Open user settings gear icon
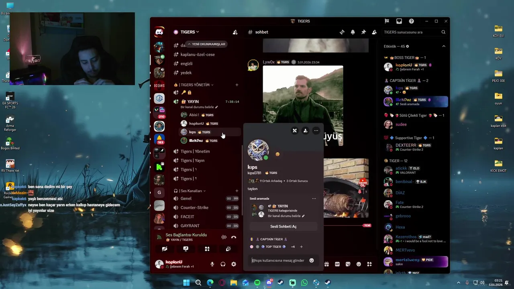 point(234,264)
